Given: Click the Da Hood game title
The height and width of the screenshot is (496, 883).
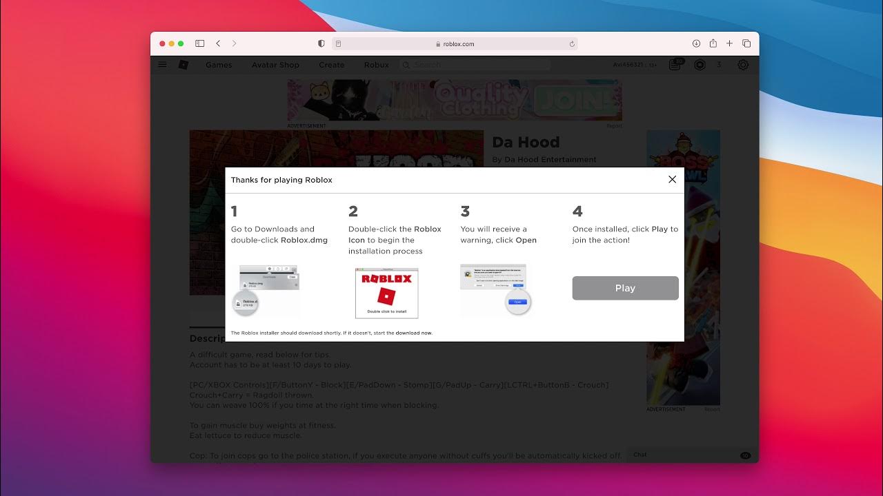Looking at the screenshot, I should point(526,143).
